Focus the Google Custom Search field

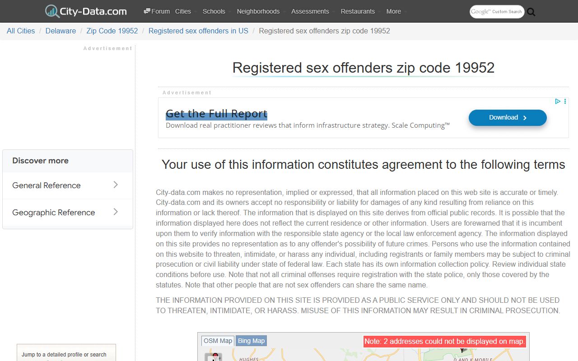coord(497,12)
